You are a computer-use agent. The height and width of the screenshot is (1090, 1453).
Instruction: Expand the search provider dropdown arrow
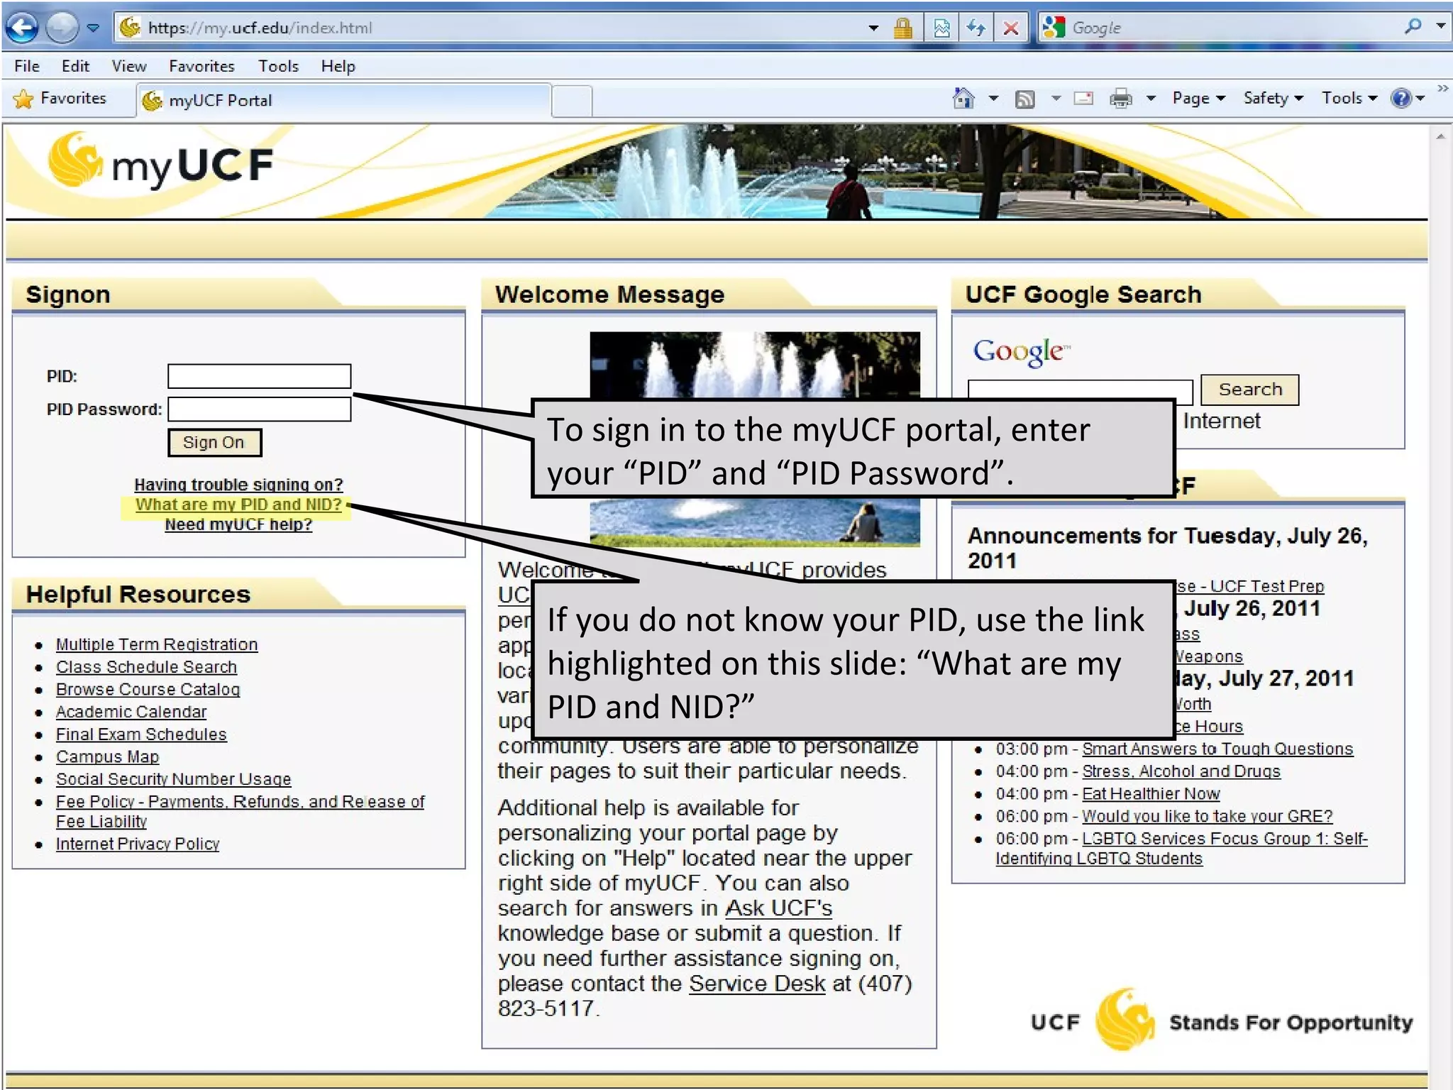(1440, 26)
